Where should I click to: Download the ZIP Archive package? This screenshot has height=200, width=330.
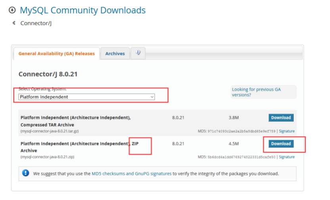(281, 144)
